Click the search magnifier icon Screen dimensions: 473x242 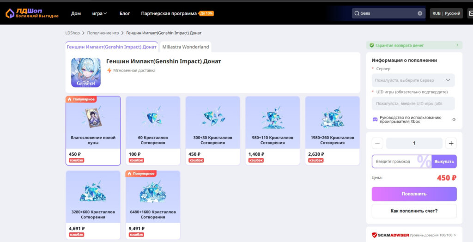click(357, 13)
